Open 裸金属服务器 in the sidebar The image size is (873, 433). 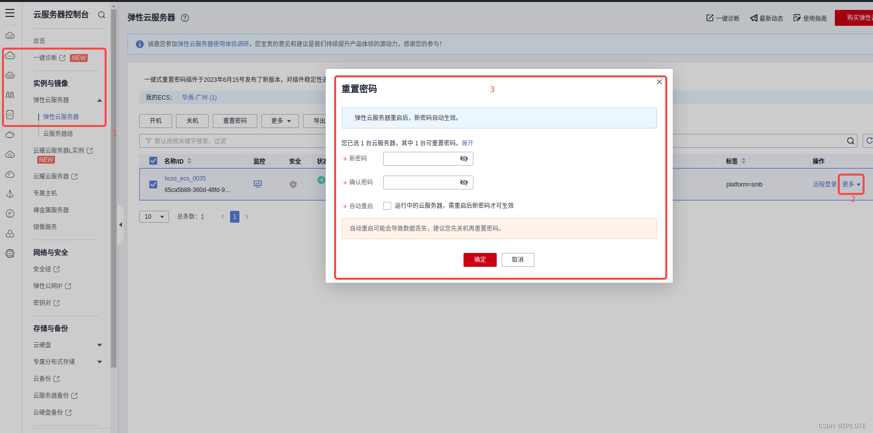tap(51, 210)
